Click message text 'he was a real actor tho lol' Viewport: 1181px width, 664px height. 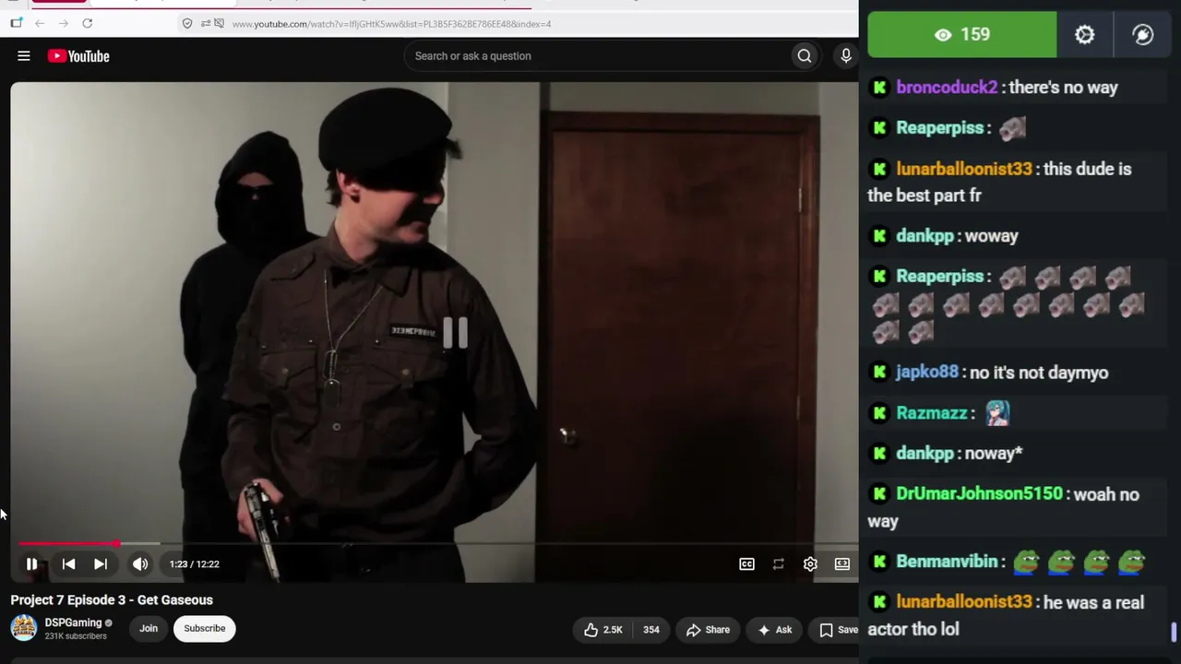coord(1006,615)
